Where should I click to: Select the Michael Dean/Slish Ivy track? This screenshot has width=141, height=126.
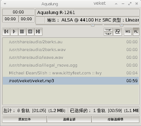71,73
